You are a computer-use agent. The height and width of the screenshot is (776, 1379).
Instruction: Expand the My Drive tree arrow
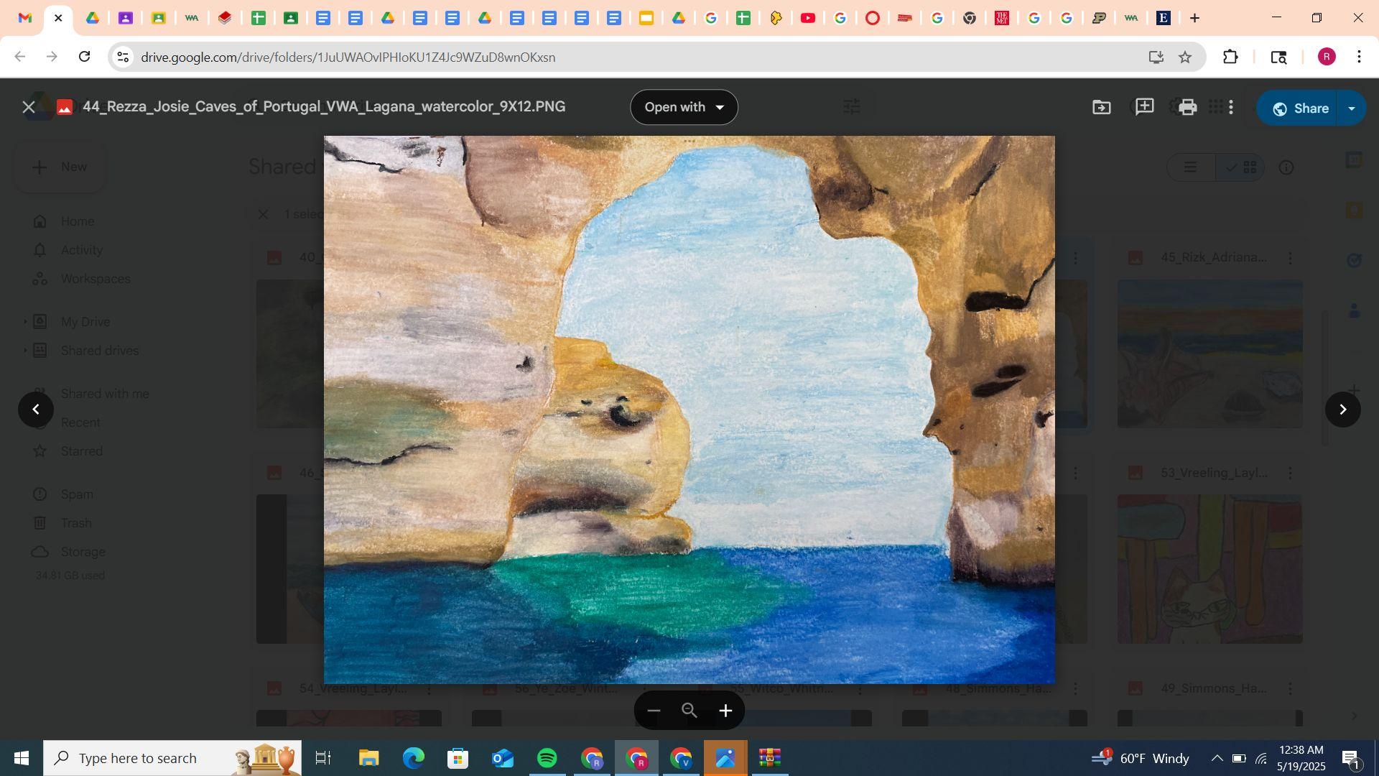coord(25,322)
